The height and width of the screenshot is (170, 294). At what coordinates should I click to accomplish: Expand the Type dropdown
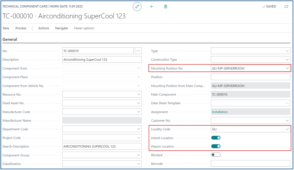(287, 51)
